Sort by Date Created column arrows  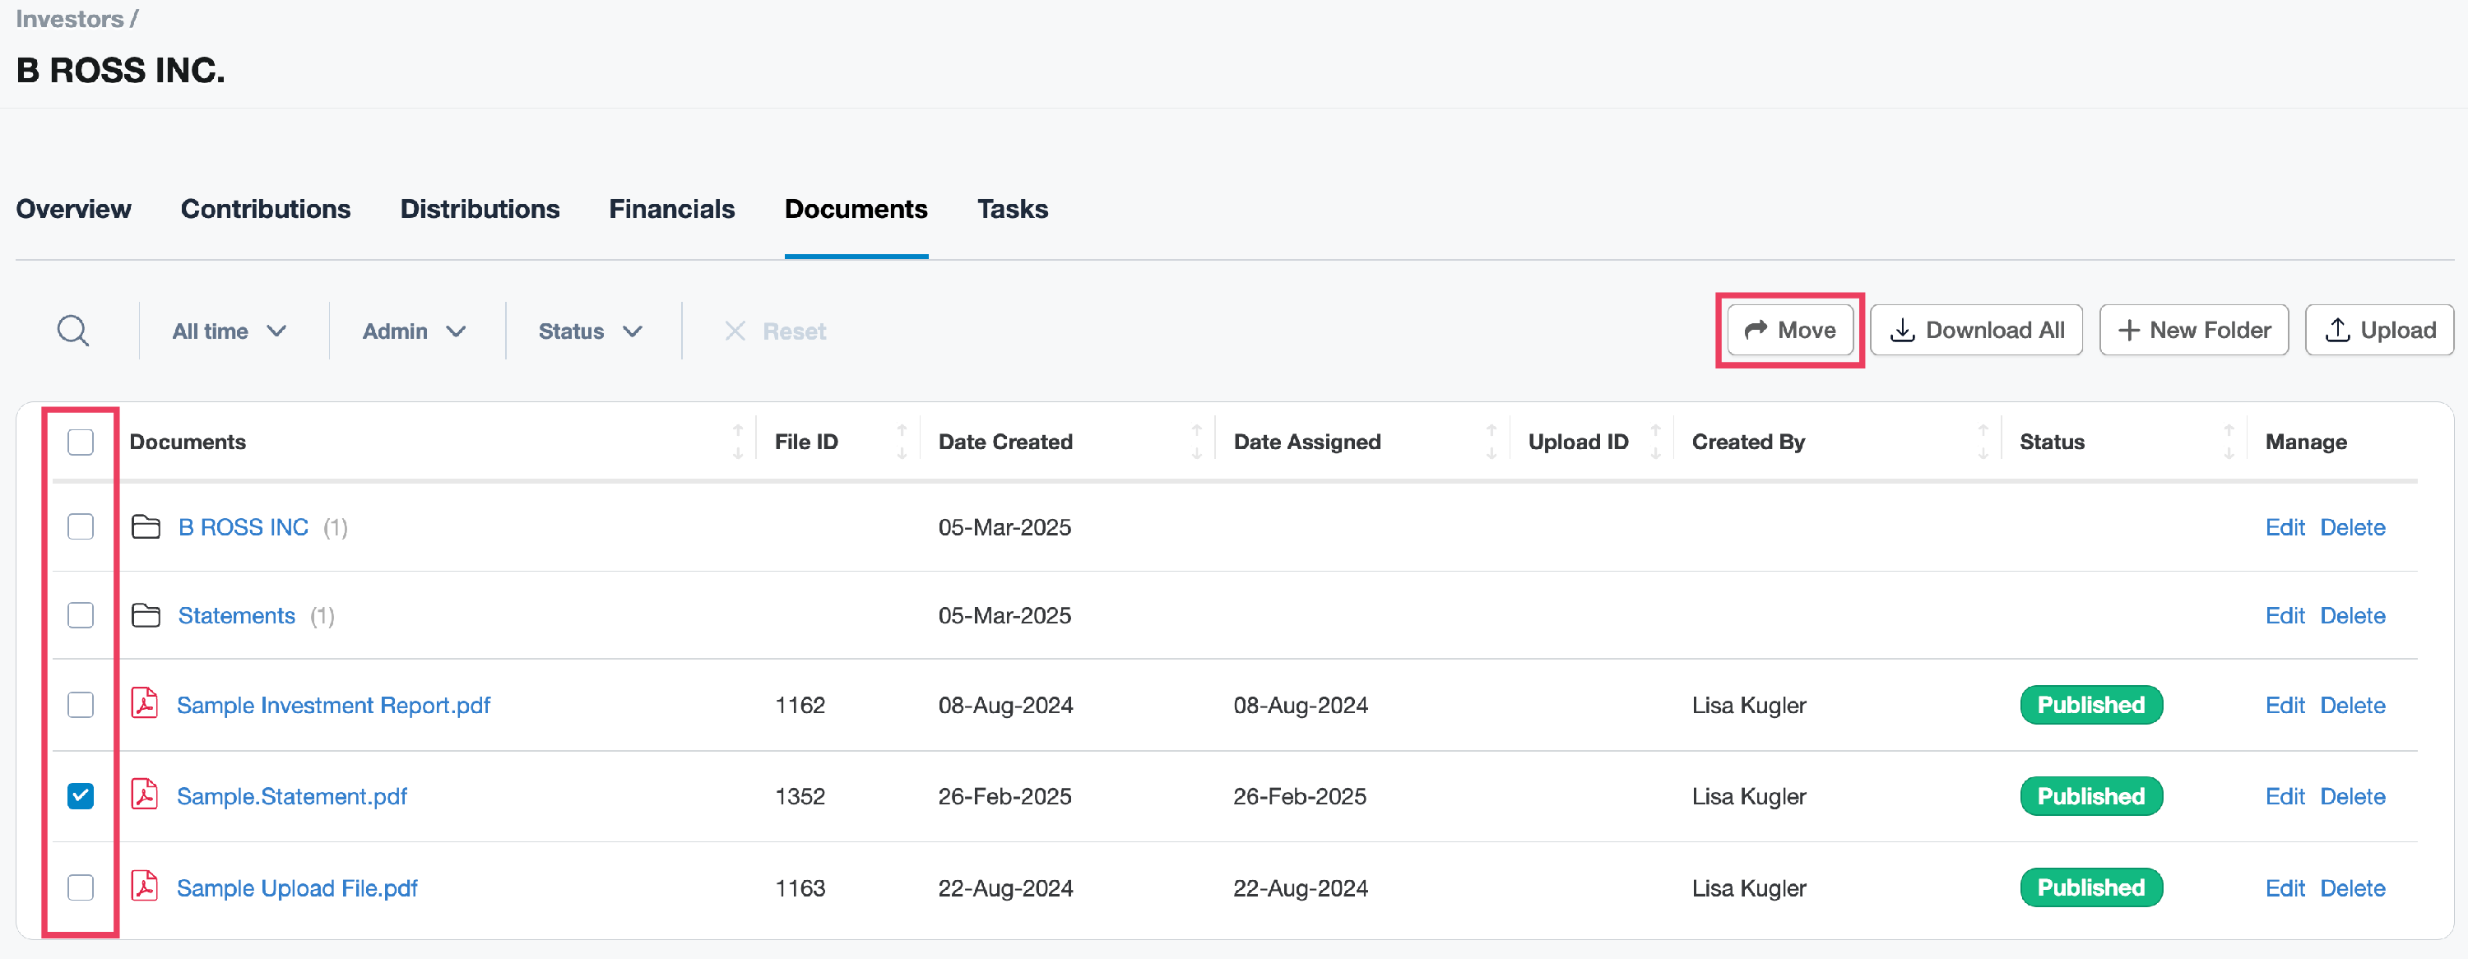pos(1195,442)
